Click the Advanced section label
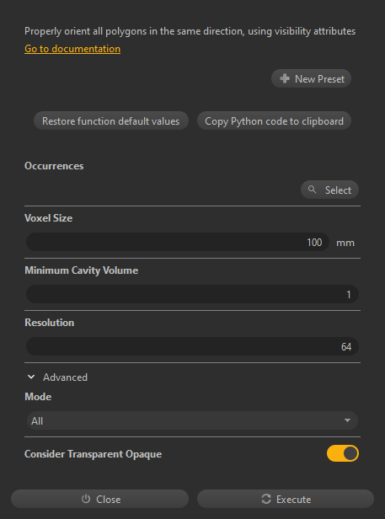The height and width of the screenshot is (519, 385). pyautogui.click(x=65, y=377)
